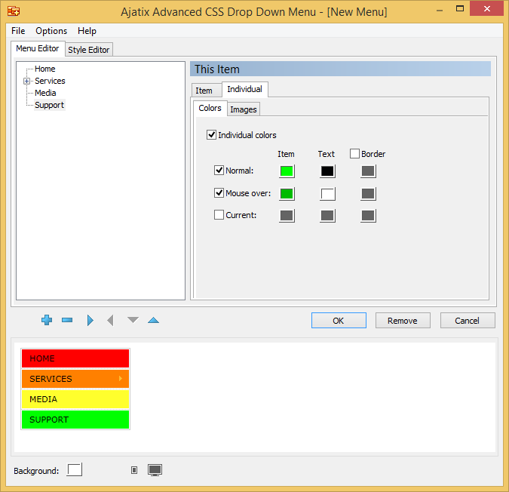Click the Ajatix app icon in title bar

click(x=14, y=11)
